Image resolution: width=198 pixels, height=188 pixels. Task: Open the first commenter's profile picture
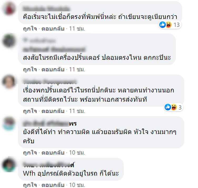[x=9, y=8]
